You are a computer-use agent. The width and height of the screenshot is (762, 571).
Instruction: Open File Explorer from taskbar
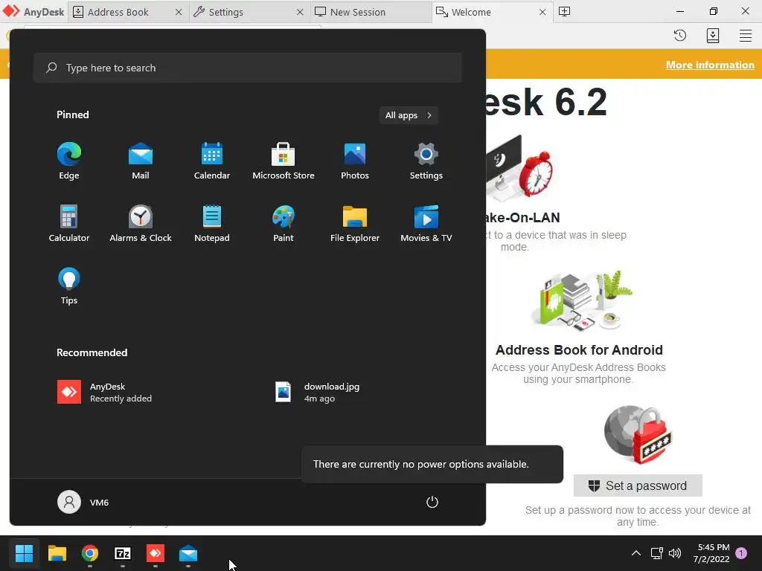pos(57,553)
